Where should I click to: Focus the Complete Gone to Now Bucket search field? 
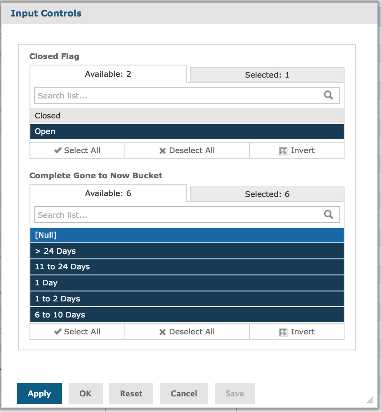click(x=187, y=215)
